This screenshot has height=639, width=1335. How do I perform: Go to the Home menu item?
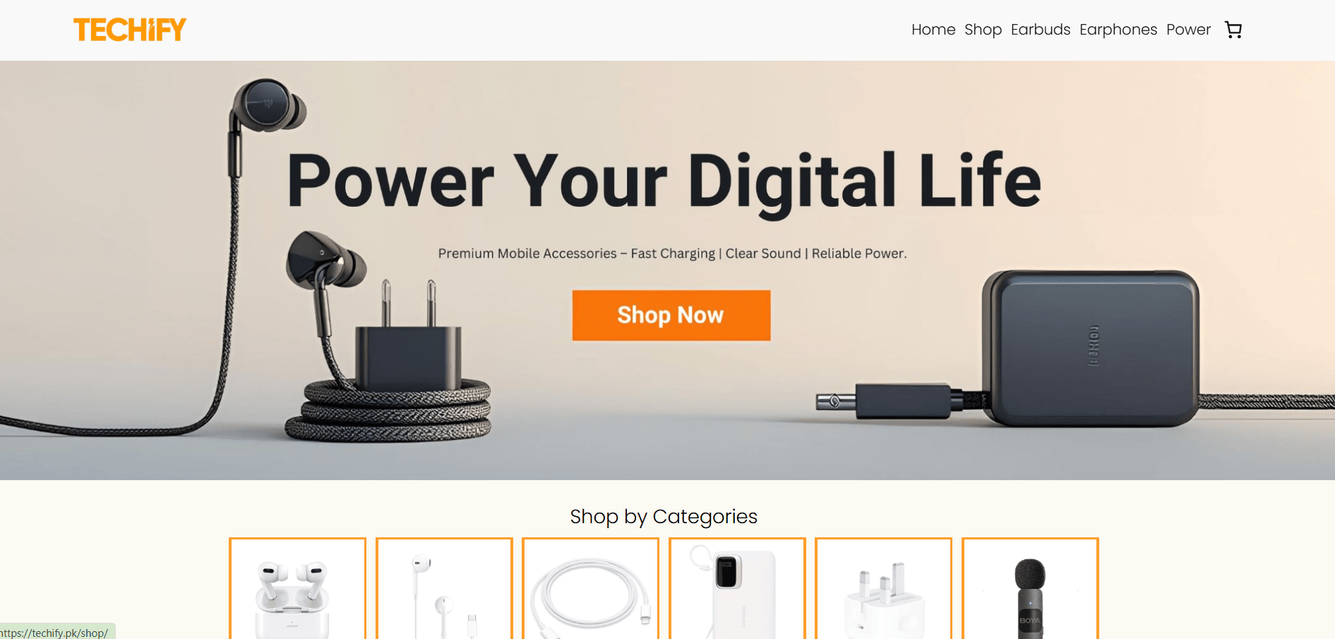coord(933,30)
